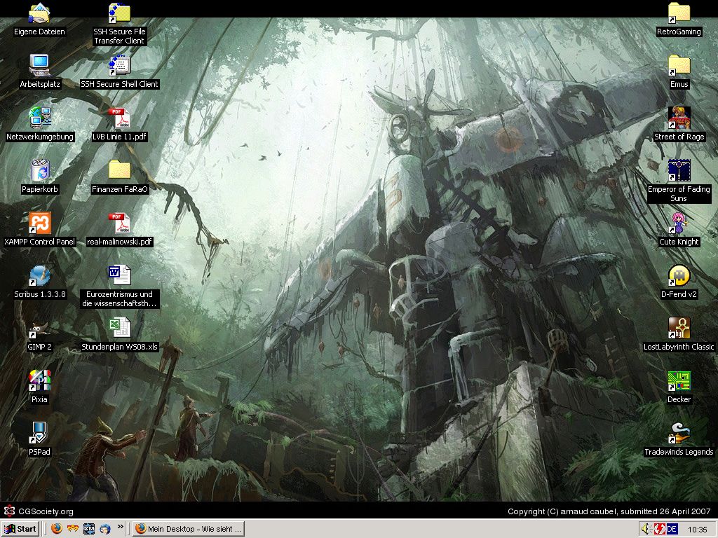Select the LVB Linie 11.pdf file

(119, 119)
